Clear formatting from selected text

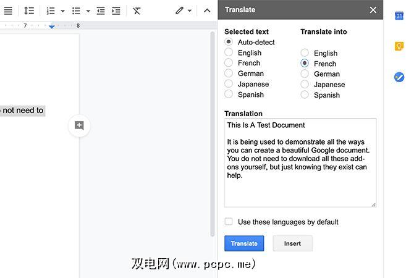[137, 11]
